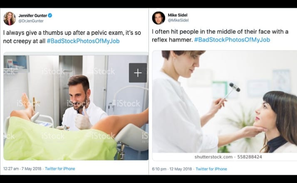Open the reflex hammer stock photo

tap(225, 101)
